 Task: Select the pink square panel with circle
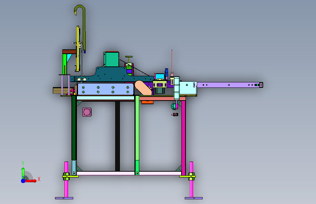[x=87, y=112]
